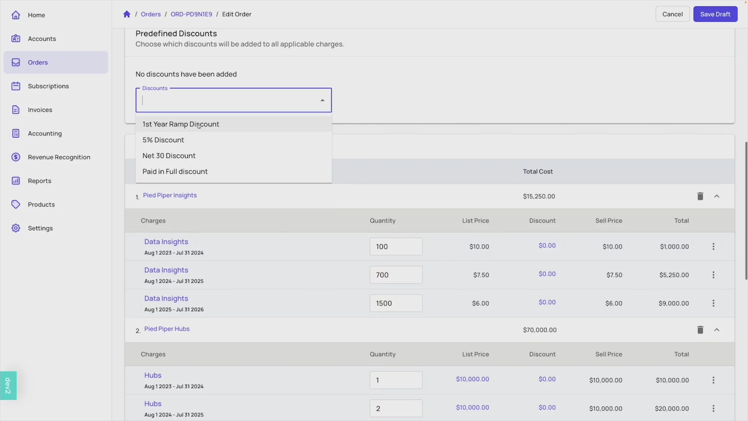Delete the Pied Piper Insights item
The image size is (748, 421).
[x=700, y=196]
